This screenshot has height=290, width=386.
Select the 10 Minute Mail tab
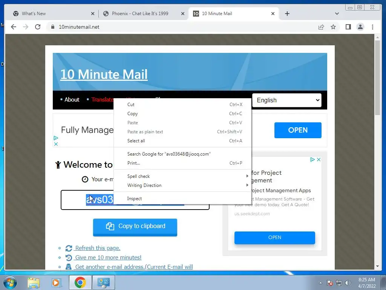[233, 14]
